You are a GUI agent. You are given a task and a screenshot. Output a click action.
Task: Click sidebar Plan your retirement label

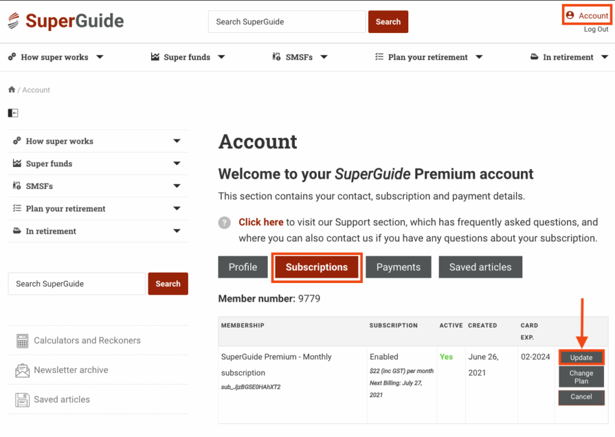point(65,208)
